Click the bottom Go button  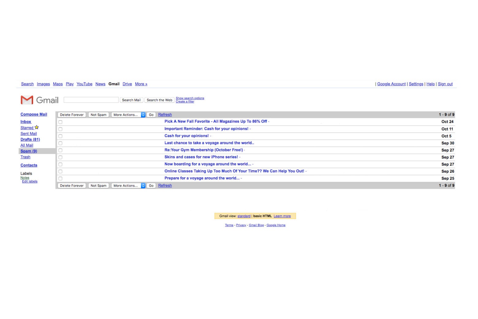click(151, 186)
